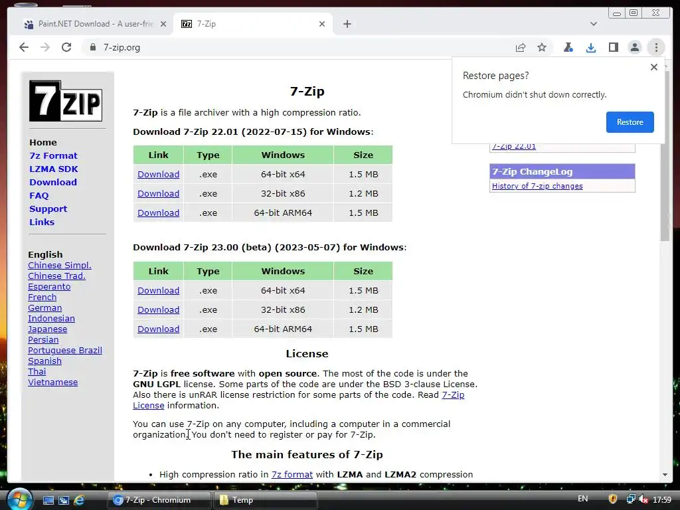Download 7-Zip 23.00 beta 32-bit x86
The height and width of the screenshot is (510, 680).
158,309
